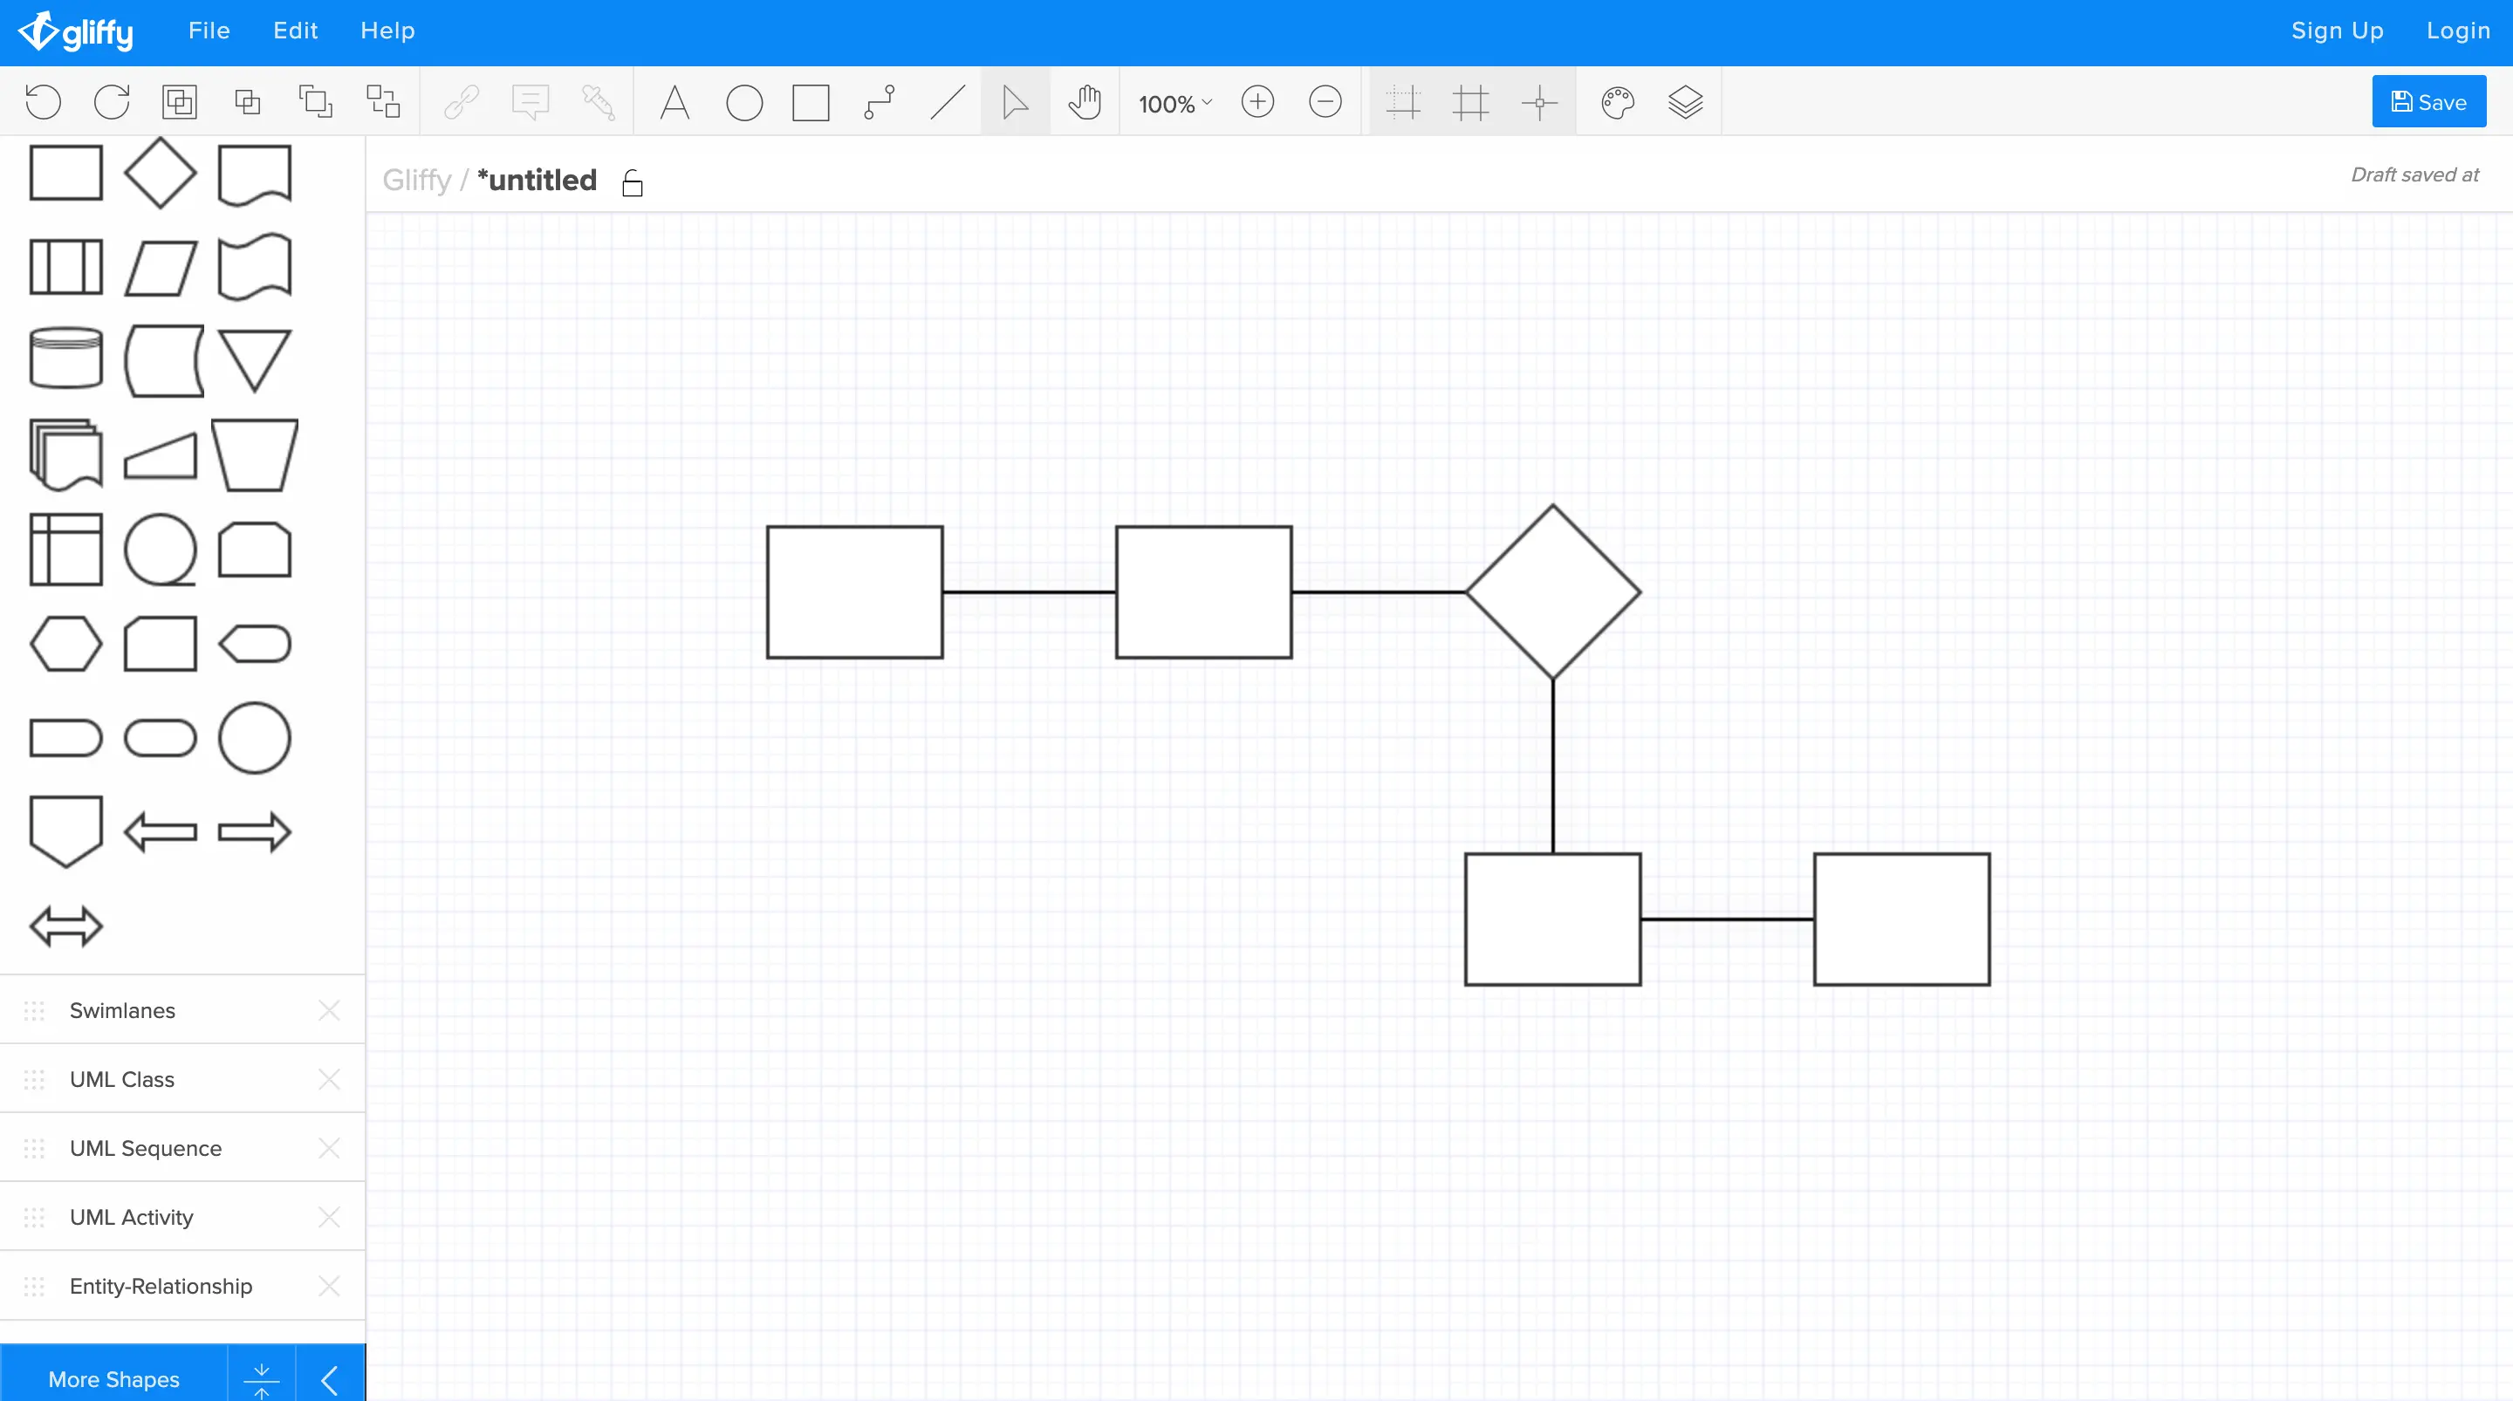The image size is (2513, 1401).
Task: Expand the Swimlanes shape library
Action: point(122,1011)
